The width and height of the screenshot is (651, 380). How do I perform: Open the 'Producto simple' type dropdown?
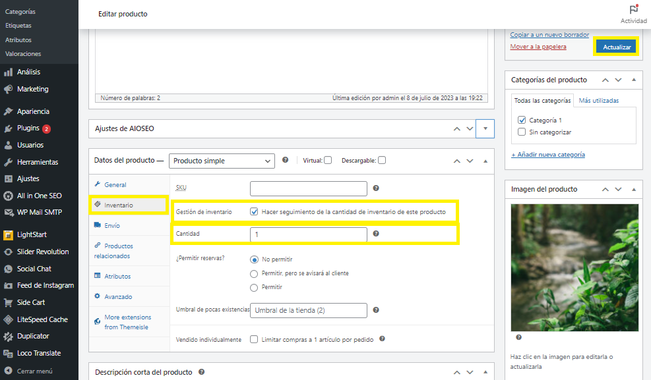coord(222,161)
